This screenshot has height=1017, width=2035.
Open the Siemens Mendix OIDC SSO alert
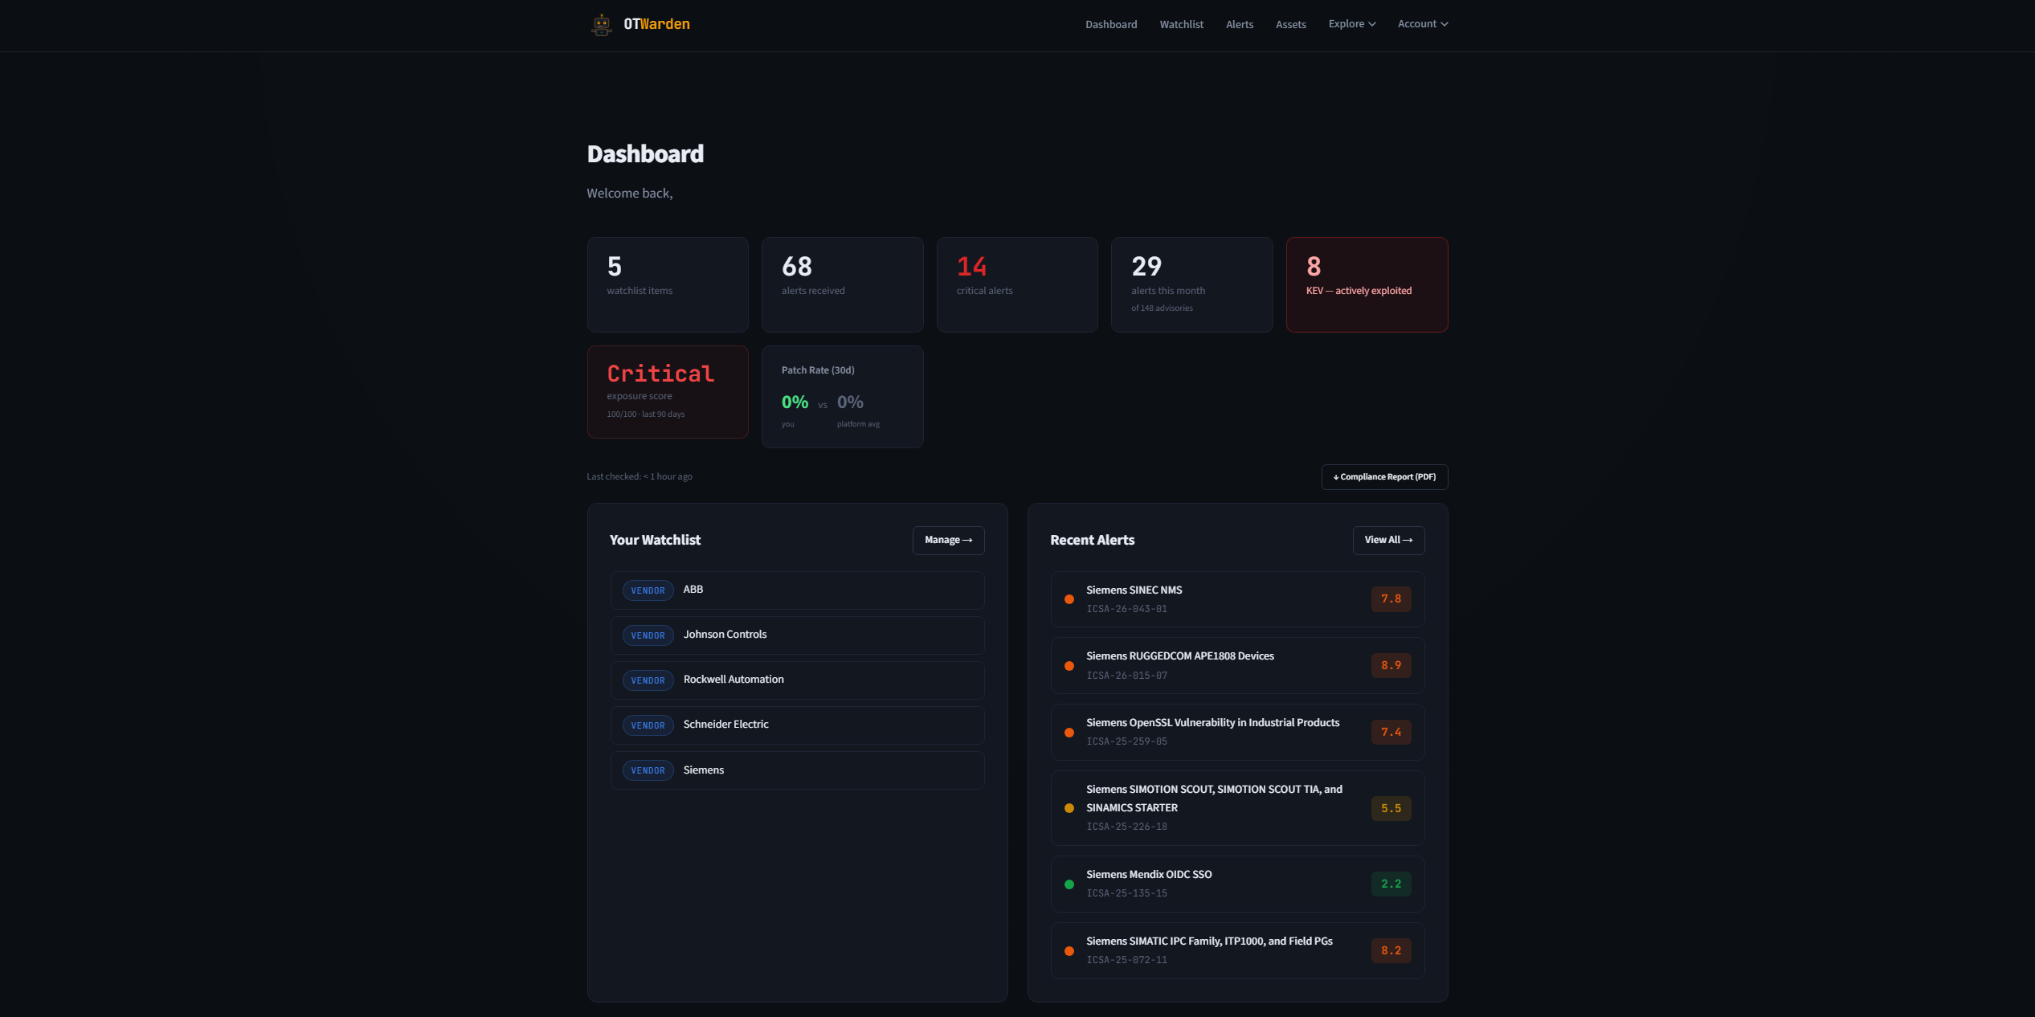pyautogui.click(x=1237, y=884)
